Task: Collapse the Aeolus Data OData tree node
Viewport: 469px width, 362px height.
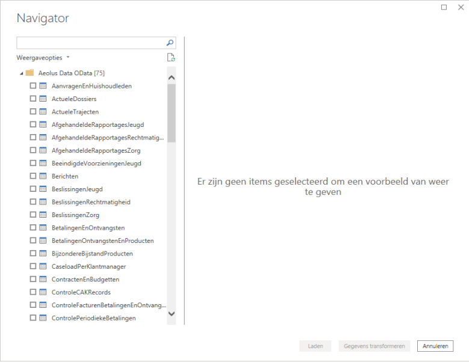Action: coord(22,73)
